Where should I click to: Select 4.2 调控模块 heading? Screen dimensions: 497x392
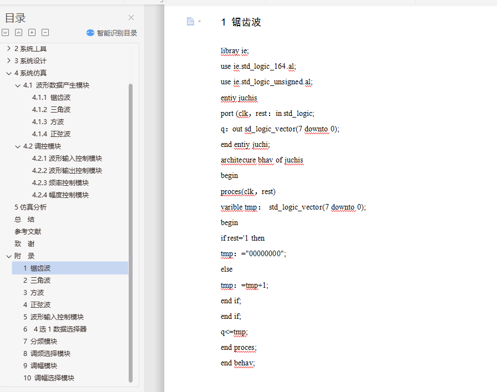[x=42, y=146]
